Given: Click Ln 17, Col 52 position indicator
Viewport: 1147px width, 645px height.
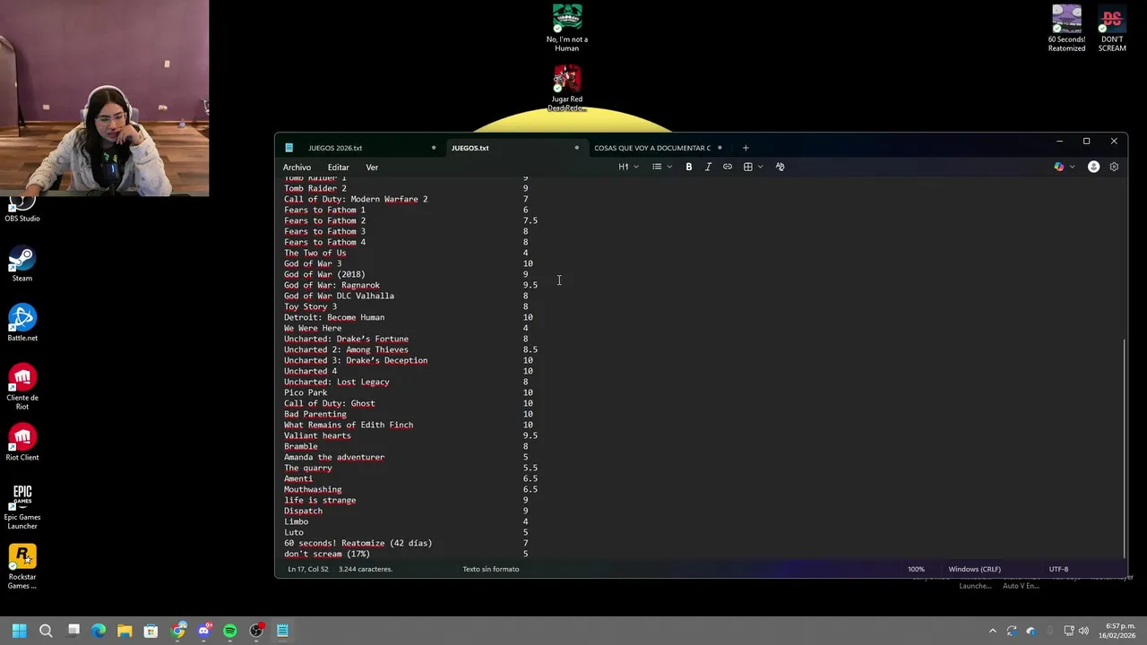Looking at the screenshot, I should coord(307,569).
